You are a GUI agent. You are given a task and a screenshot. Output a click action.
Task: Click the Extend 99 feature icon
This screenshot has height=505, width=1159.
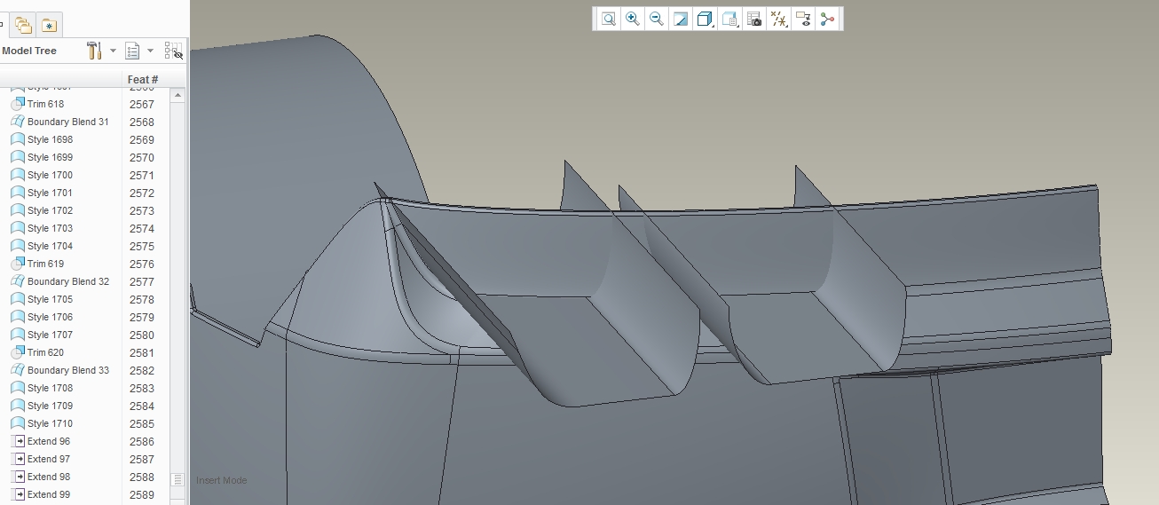18,494
